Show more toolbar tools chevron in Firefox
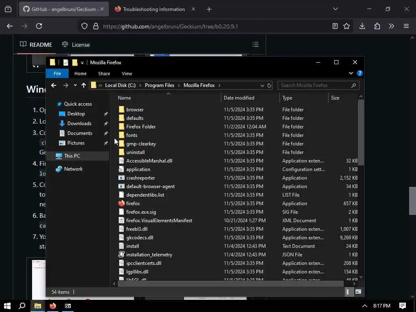416x312 pixels. pyautogui.click(x=391, y=26)
